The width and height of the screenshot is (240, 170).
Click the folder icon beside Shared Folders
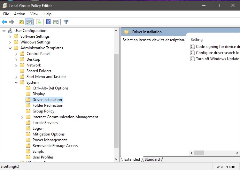pos(22,71)
